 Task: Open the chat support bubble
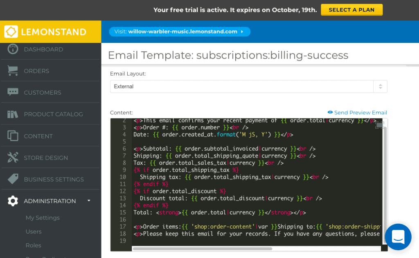398,237
